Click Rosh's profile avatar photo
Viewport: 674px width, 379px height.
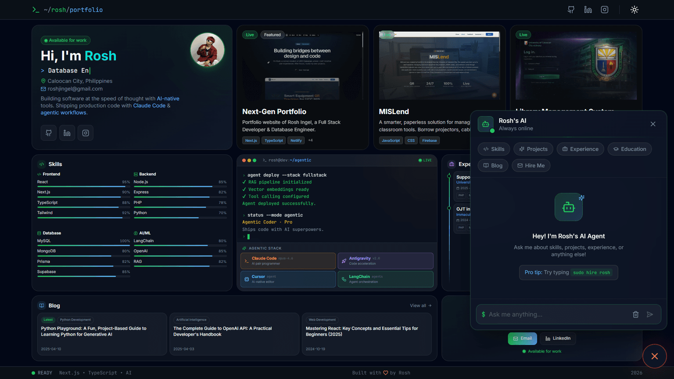[208, 50]
